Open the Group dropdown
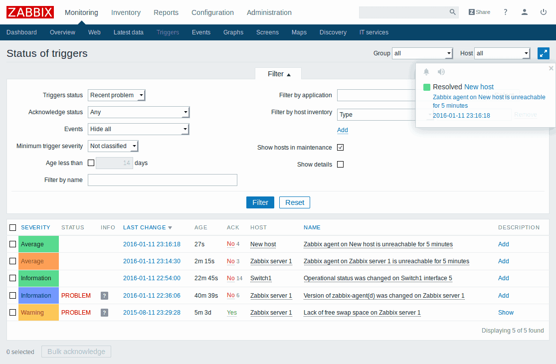Image resolution: width=556 pixels, height=364 pixels. coord(422,53)
